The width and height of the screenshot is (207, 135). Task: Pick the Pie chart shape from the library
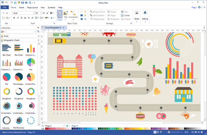coord(31,63)
